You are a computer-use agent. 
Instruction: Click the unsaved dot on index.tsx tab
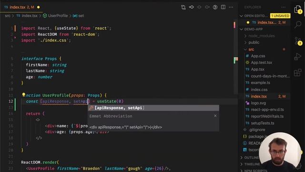tap(38, 7)
